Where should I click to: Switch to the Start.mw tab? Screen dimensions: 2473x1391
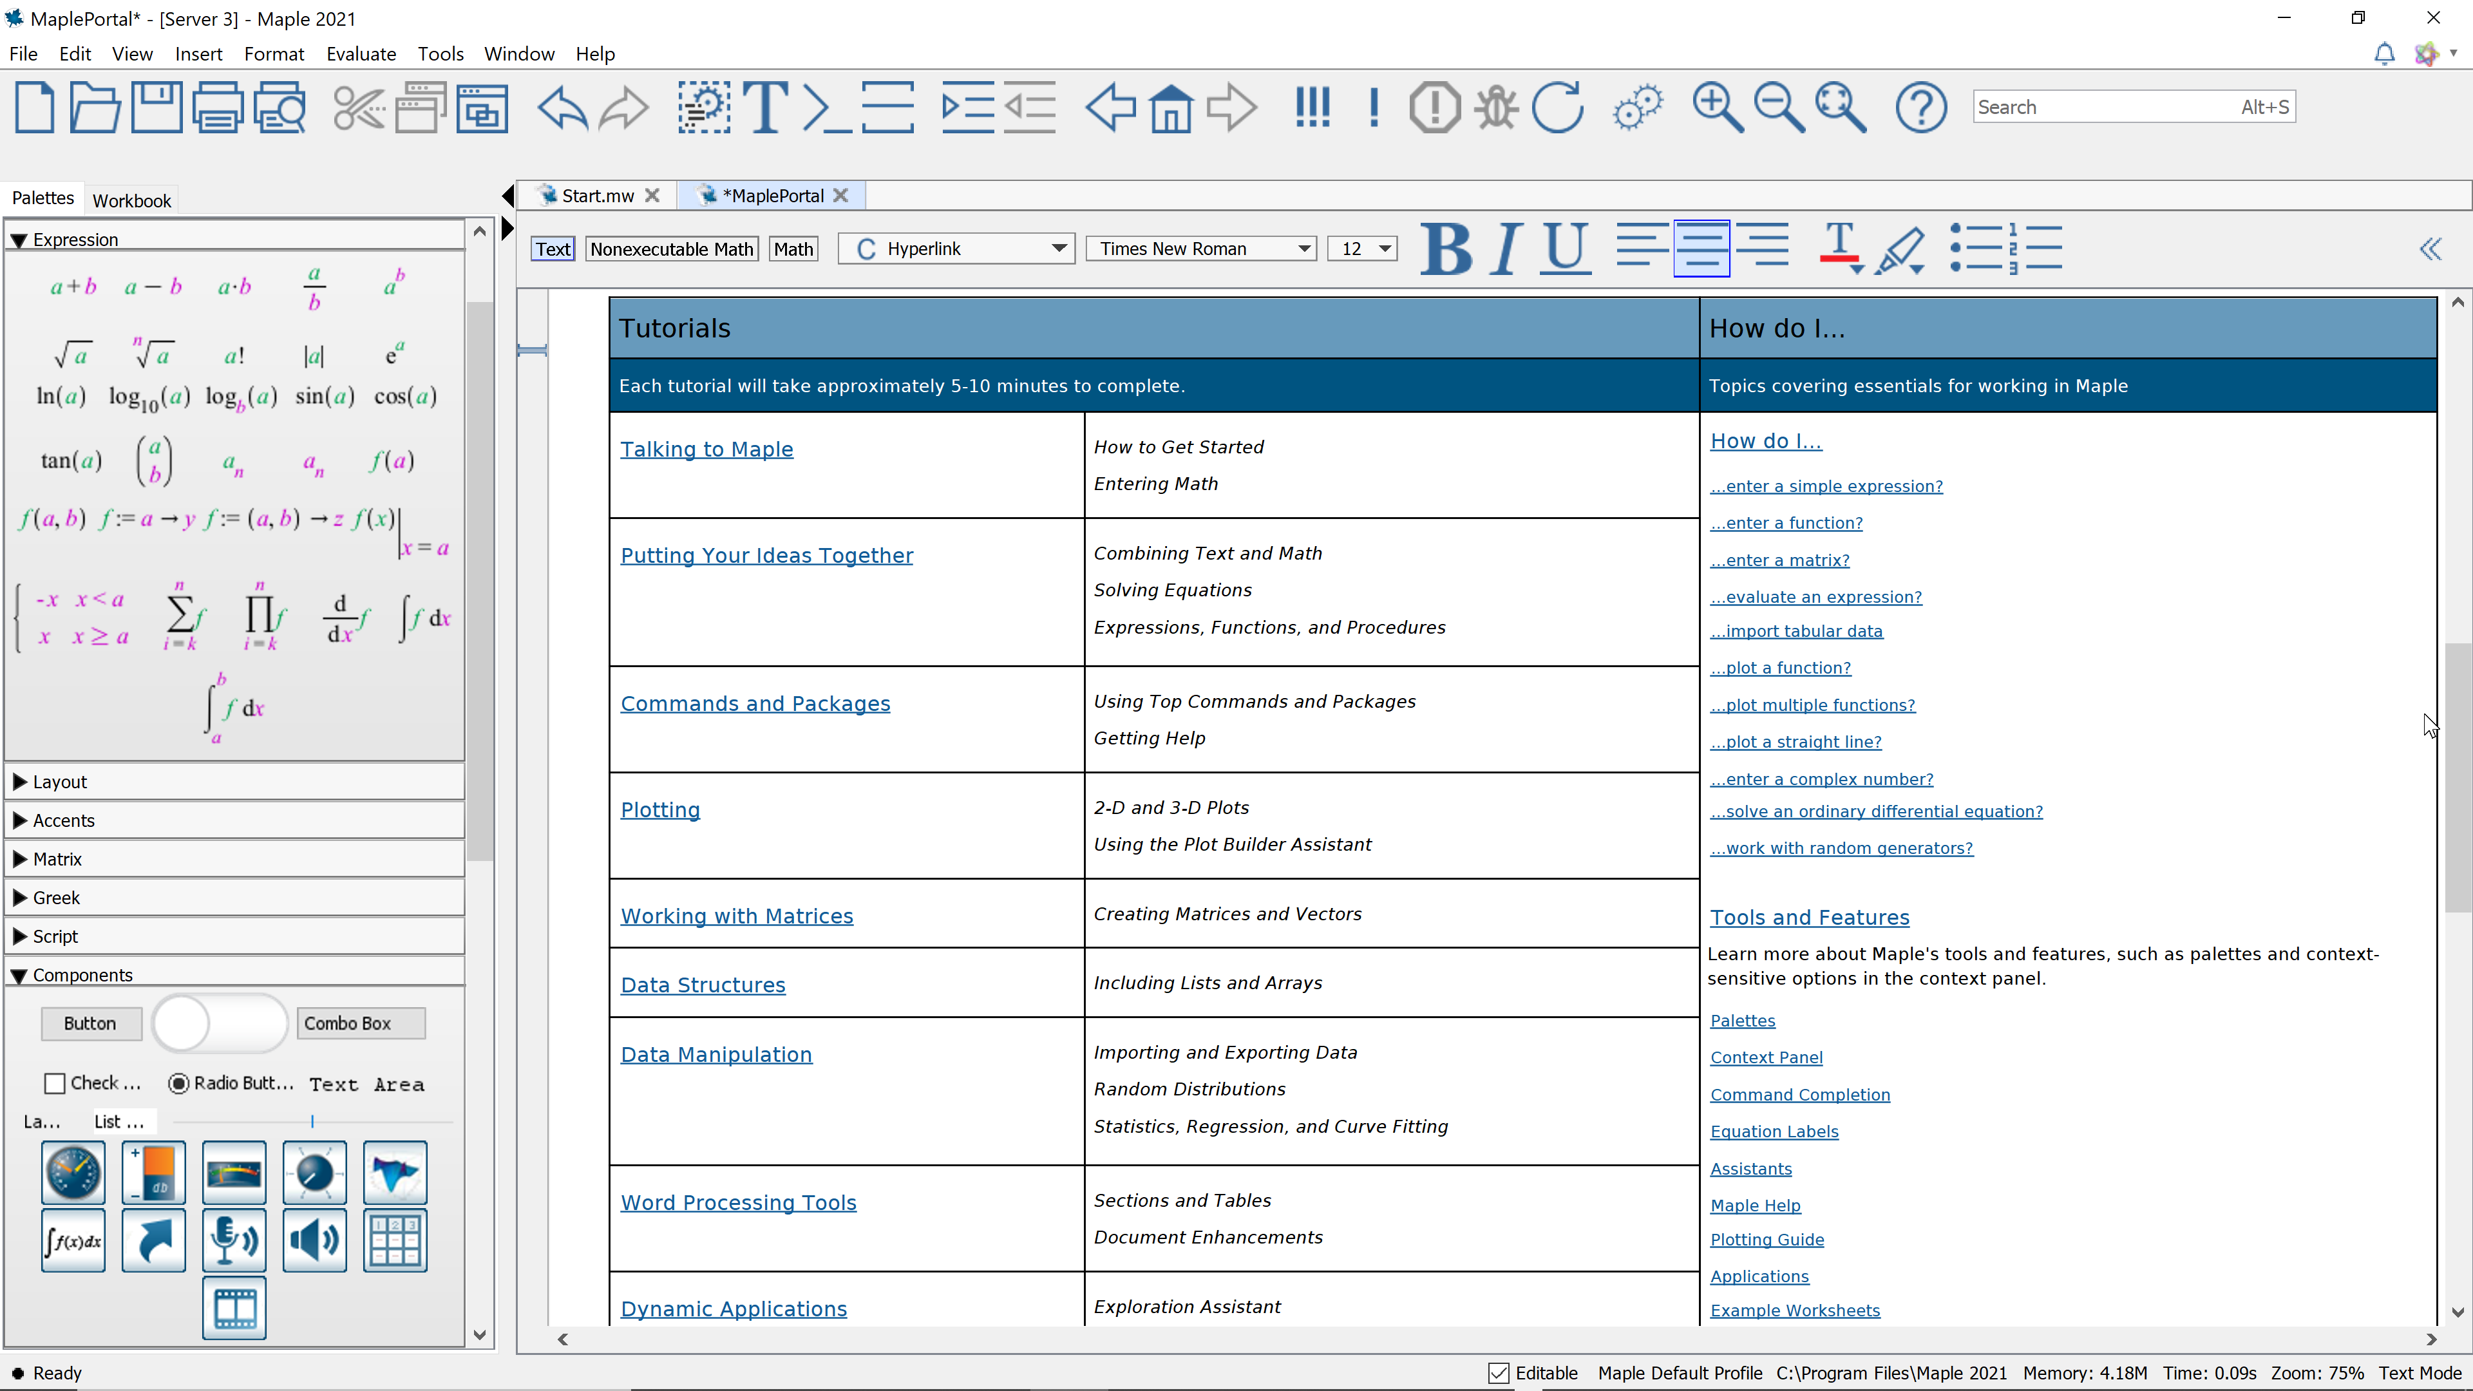click(596, 196)
